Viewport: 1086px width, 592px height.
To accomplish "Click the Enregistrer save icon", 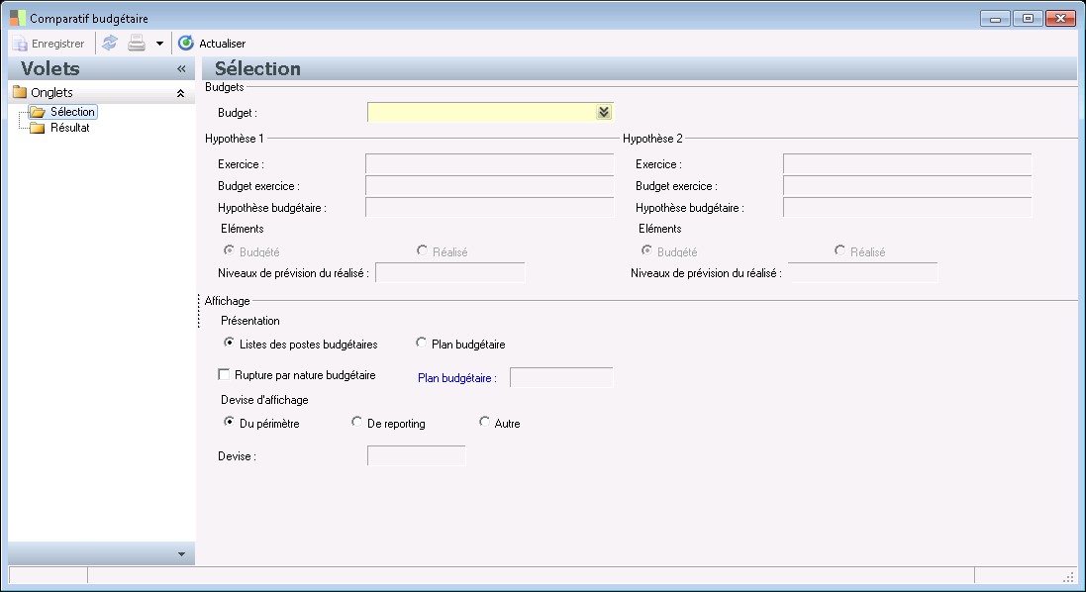I will point(20,43).
